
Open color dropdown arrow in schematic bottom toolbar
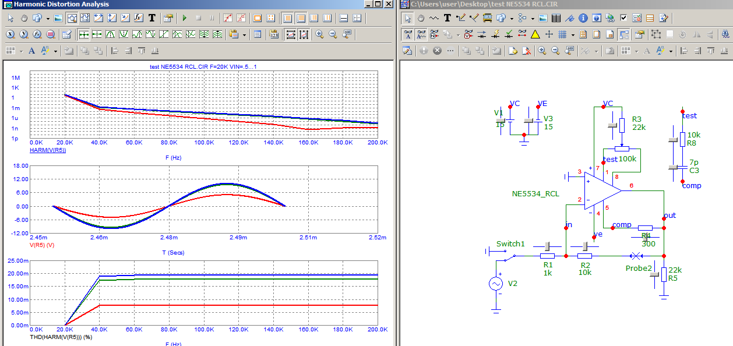point(671,51)
